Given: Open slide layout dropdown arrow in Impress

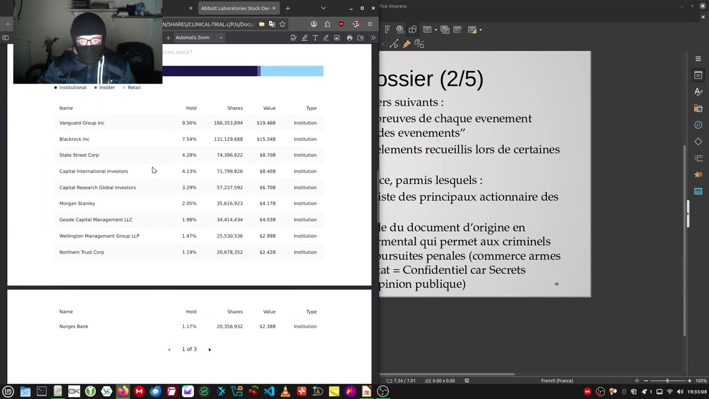Looking at the screenshot, I should click(x=481, y=29).
